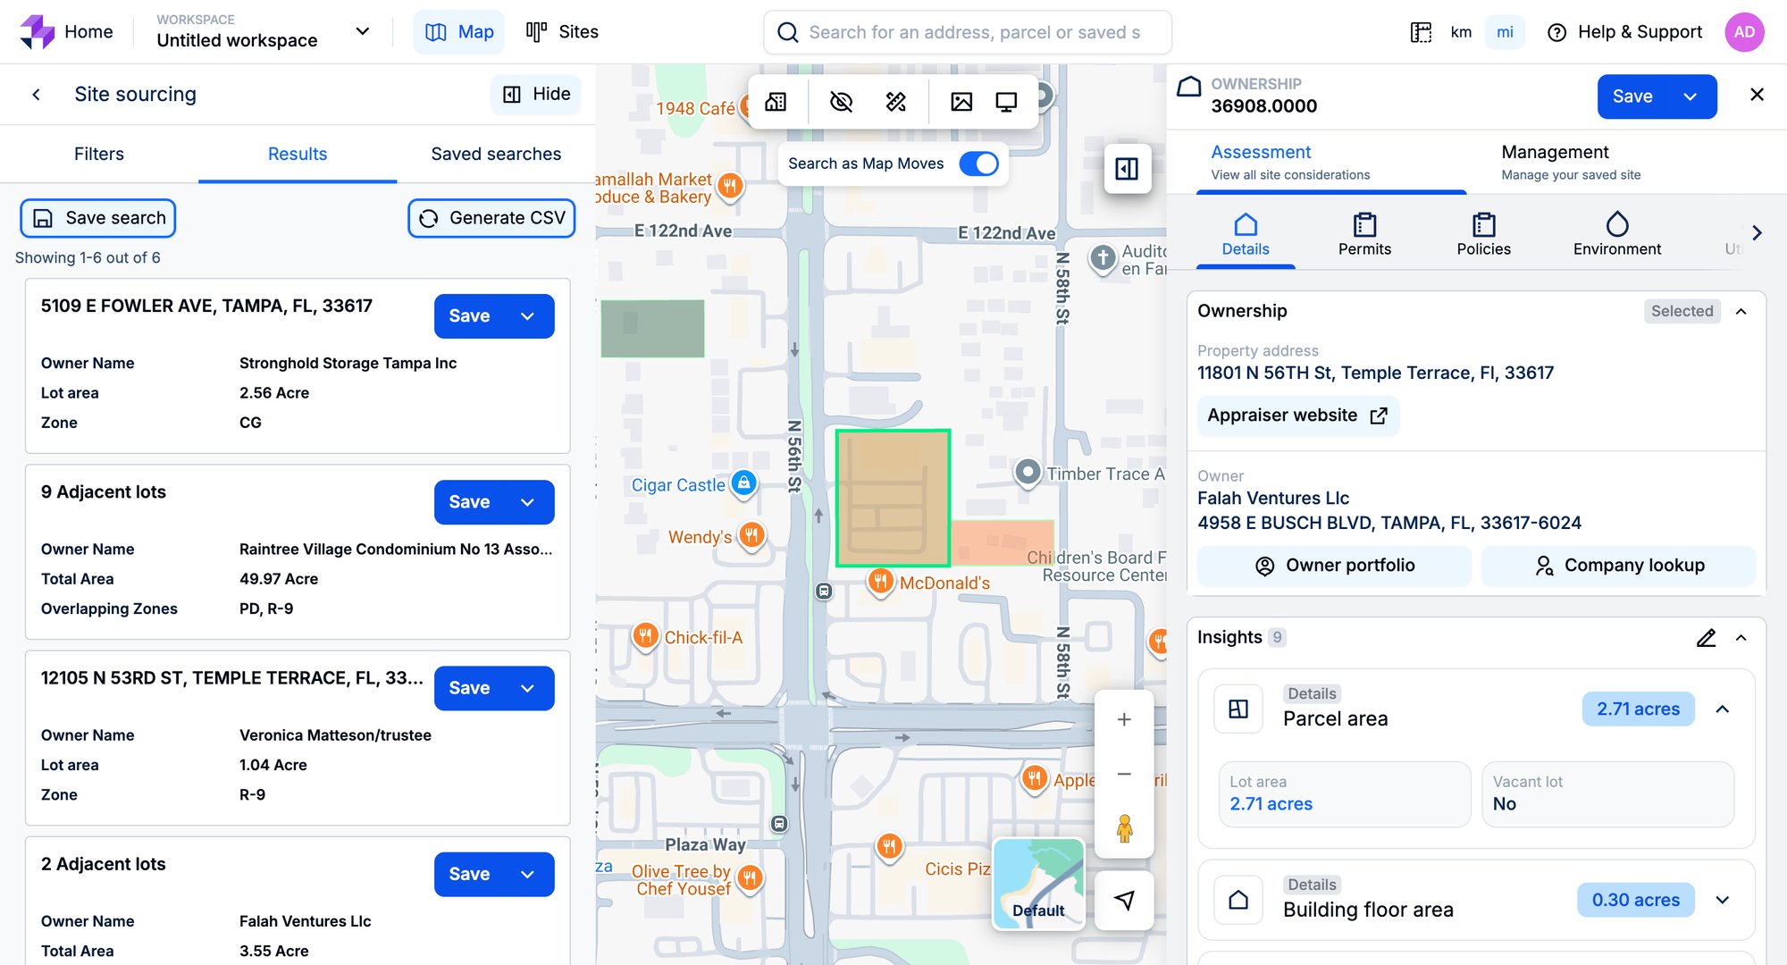
Task: Switch to the Saved searches tab
Action: pyautogui.click(x=495, y=154)
